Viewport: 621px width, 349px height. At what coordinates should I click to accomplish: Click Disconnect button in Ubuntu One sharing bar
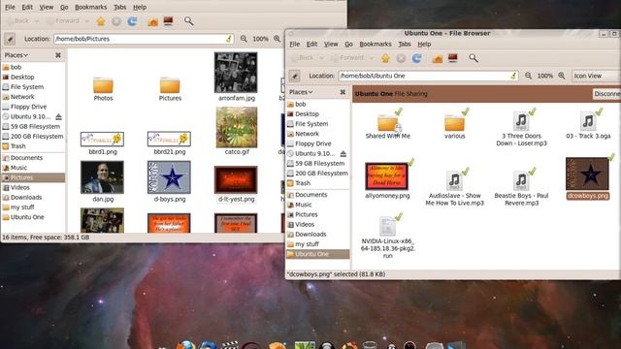click(x=606, y=94)
